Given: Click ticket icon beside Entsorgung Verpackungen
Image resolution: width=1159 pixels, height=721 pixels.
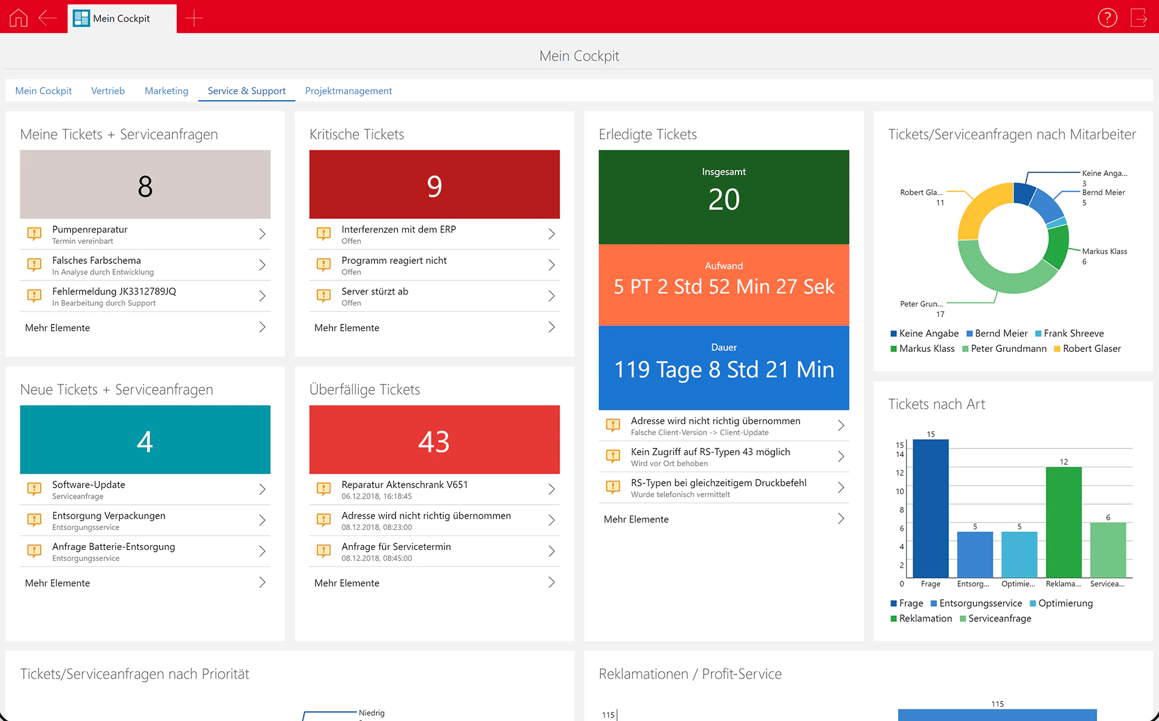Looking at the screenshot, I should [35, 520].
